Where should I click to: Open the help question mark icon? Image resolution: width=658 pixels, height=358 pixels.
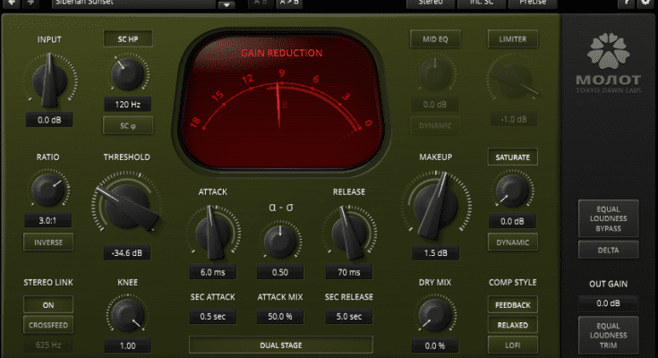point(626,4)
